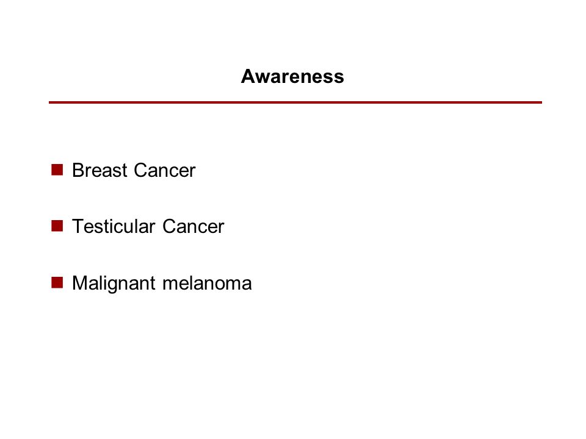586x439 pixels.
Task: Select the red divider line under the title
Action: pos(295,102)
